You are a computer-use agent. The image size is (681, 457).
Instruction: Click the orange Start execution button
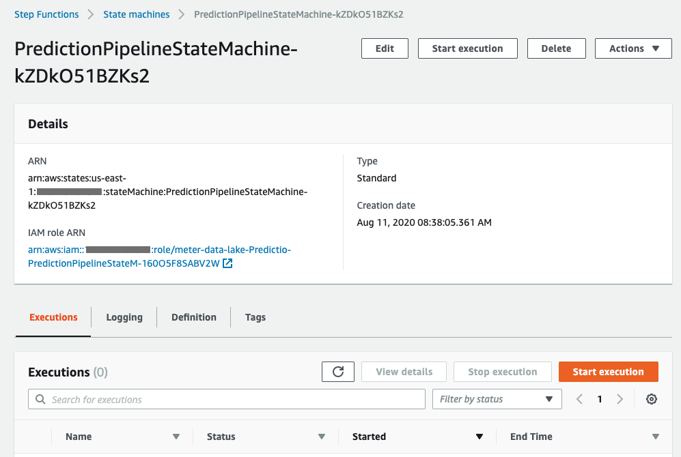(609, 372)
